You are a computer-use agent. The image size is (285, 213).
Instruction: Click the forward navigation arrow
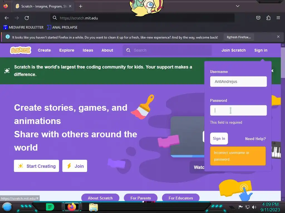point(17,18)
